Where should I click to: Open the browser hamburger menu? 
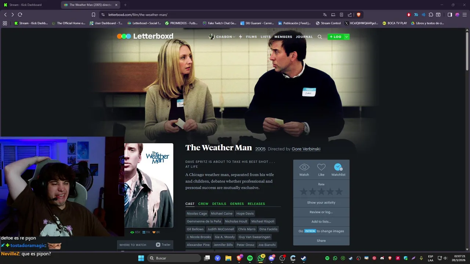[x=464, y=15]
